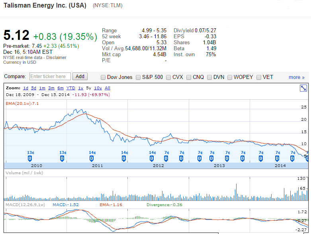The height and width of the screenshot is (234, 311).
Task: Tick the Dow Jones comparison checkbox
Action: pos(103,77)
